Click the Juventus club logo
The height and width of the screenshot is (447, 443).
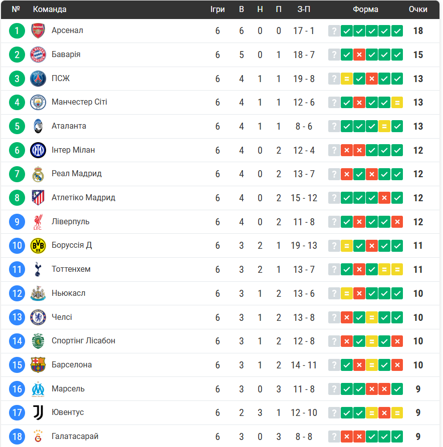[x=38, y=412]
